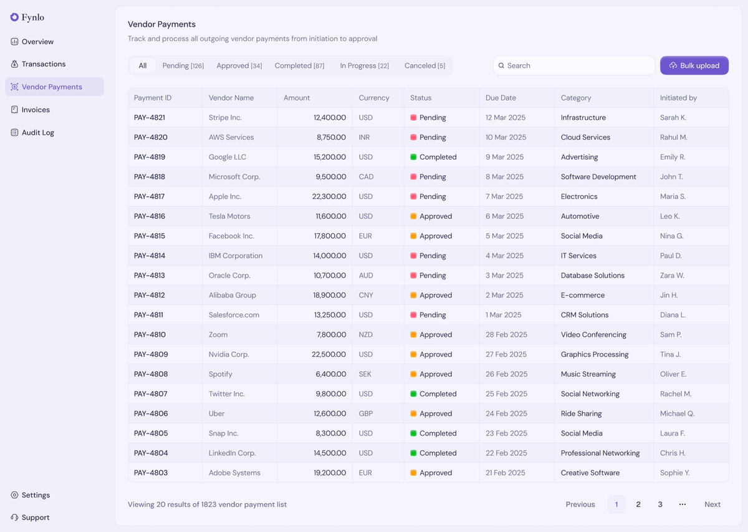748x532 pixels.
Task: Click the orange status dot for PAY-4803
Action: [x=413, y=473]
